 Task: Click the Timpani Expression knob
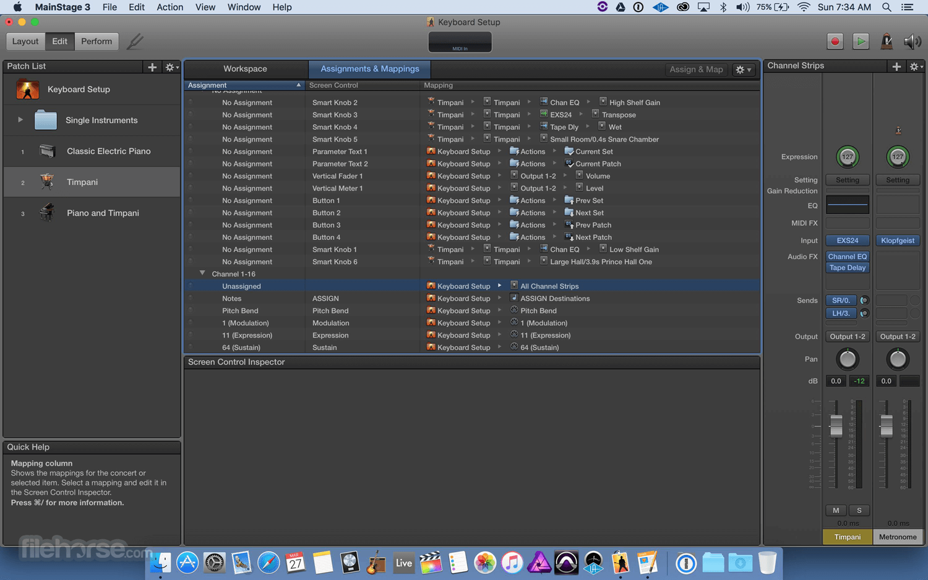tap(848, 157)
